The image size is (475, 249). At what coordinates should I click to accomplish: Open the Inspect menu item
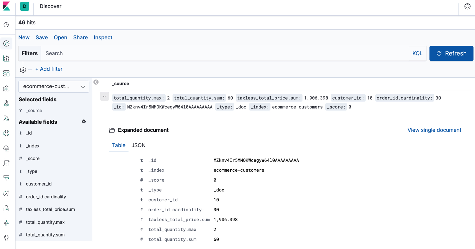coord(103,37)
